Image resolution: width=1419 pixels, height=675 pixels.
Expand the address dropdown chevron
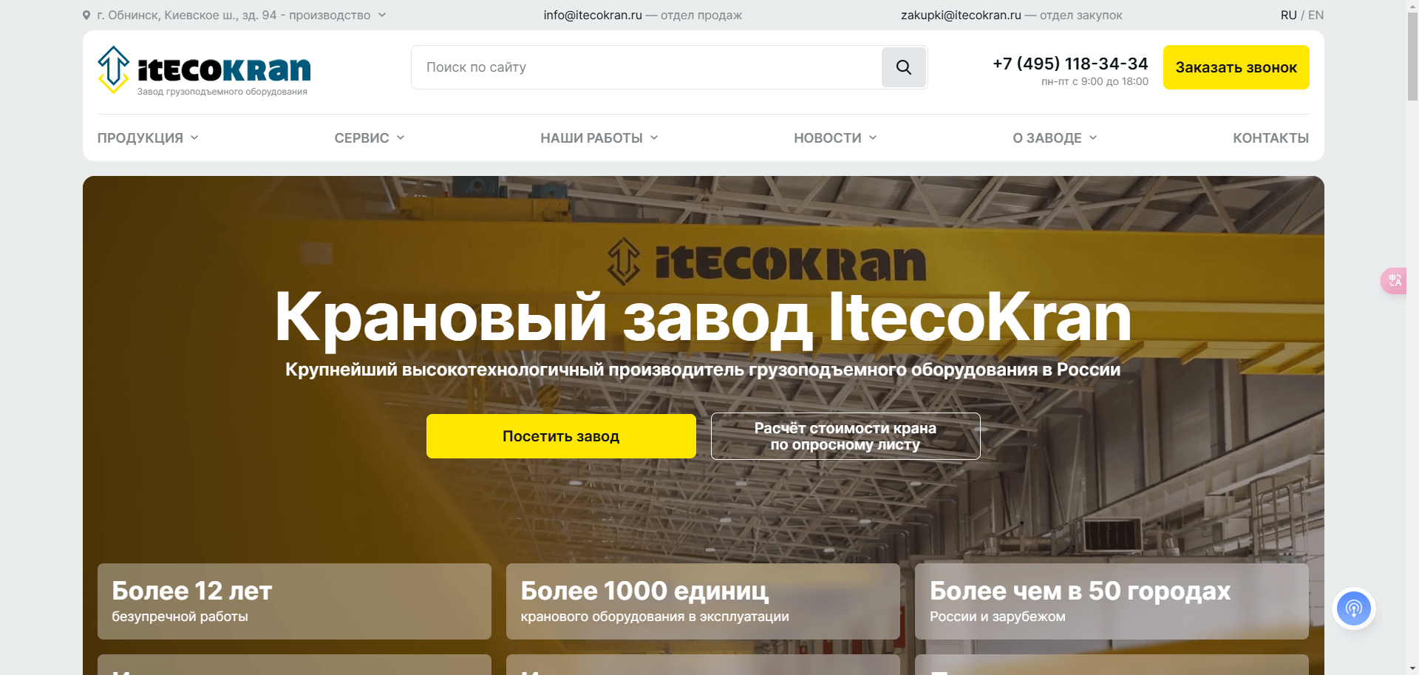point(382,15)
